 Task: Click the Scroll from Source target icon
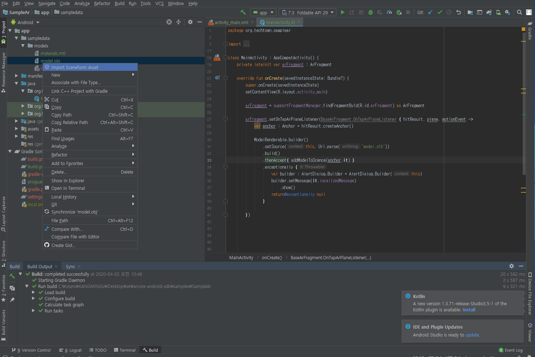169,22
